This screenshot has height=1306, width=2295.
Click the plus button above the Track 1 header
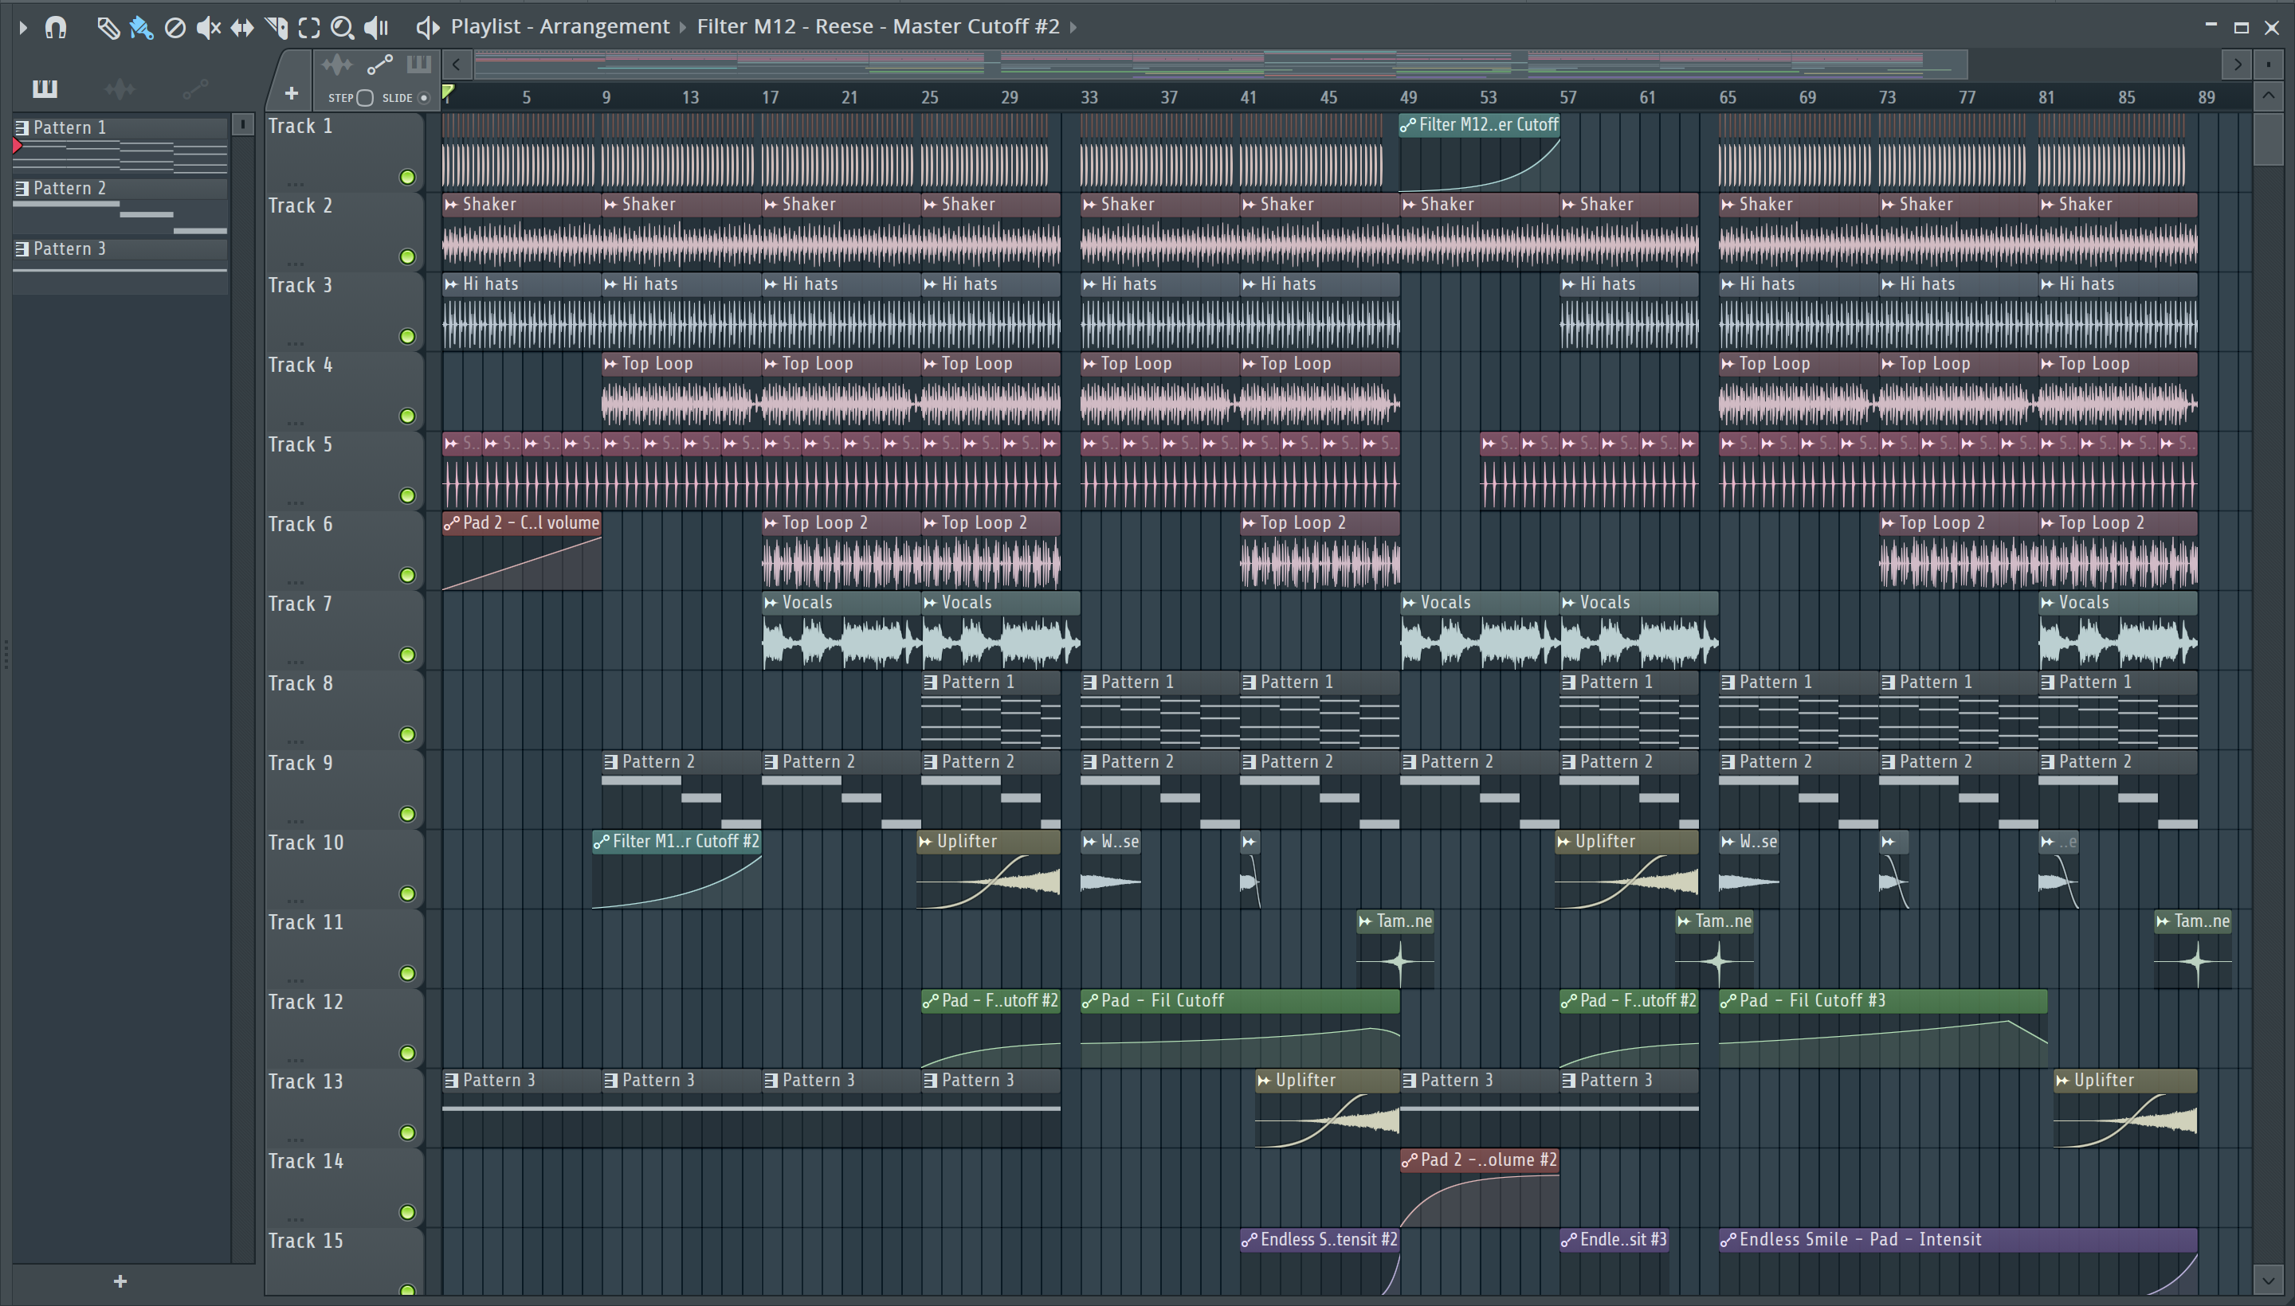point(291,93)
